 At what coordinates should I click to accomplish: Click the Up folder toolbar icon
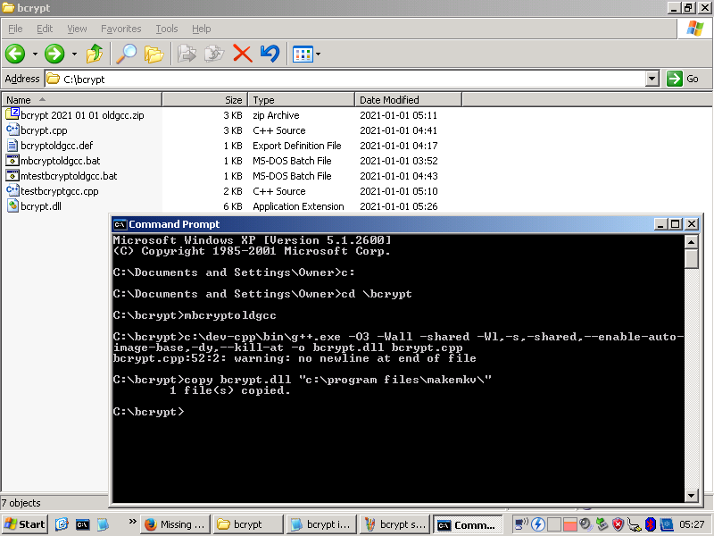(x=95, y=54)
